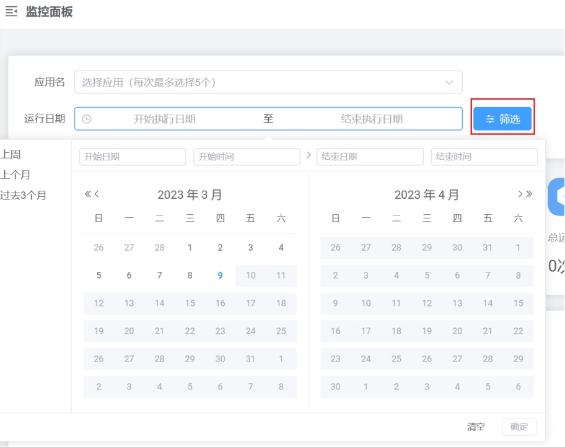Click the 筛选 filter button
The height and width of the screenshot is (447, 565).
pos(502,118)
